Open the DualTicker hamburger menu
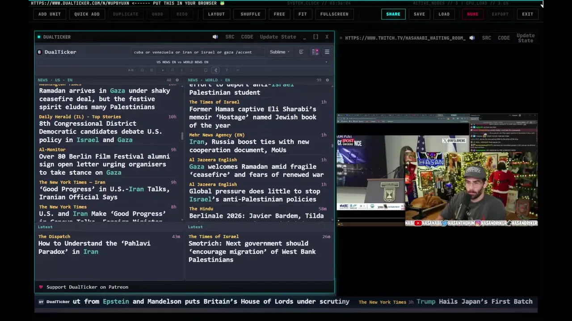 pos(327,52)
